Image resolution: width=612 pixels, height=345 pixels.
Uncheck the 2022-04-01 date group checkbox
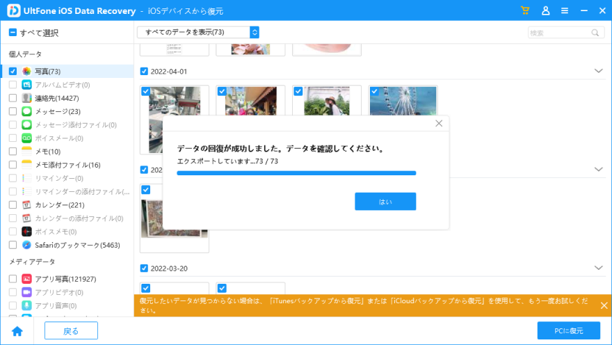coord(144,71)
